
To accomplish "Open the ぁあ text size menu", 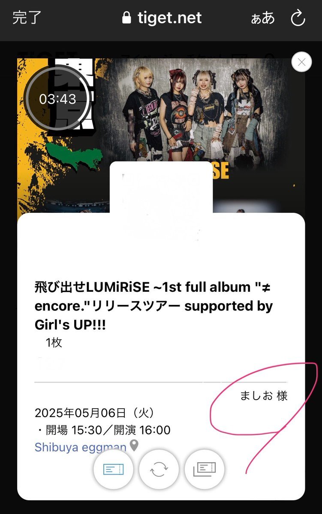I will [x=262, y=18].
